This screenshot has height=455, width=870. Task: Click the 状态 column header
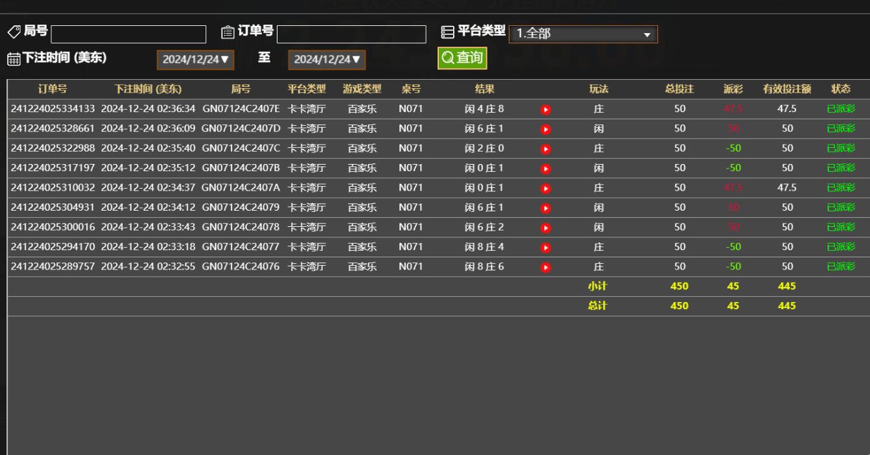[841, 89]
